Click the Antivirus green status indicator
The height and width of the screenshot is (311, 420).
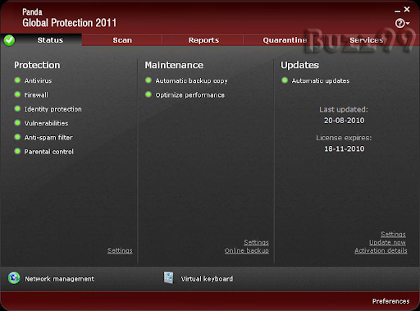(x=17, y=80)
